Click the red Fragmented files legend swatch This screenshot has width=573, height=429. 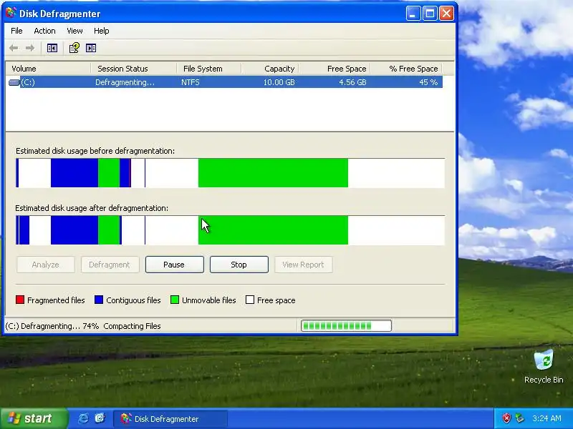tap(20, 300)
